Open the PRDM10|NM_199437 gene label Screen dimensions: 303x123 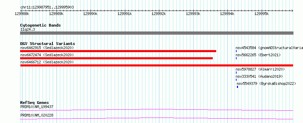[x=37, y=107]
